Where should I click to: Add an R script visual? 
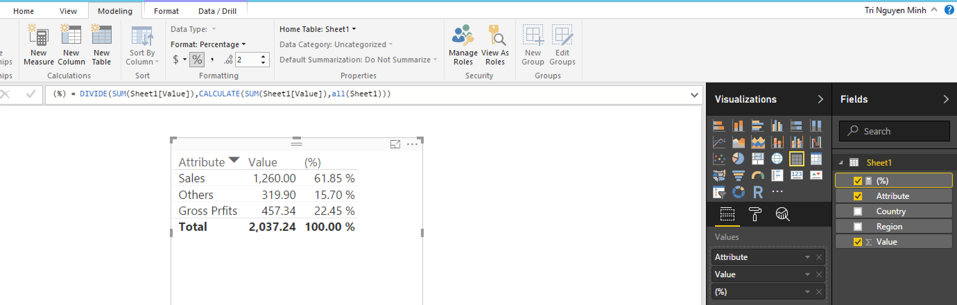pyautogui.click(x=758, y=192)
